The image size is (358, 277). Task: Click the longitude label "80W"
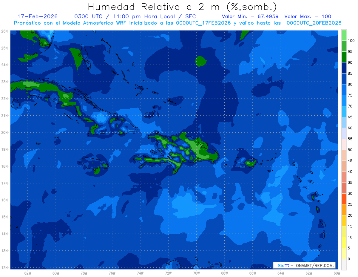coord(56,273)
